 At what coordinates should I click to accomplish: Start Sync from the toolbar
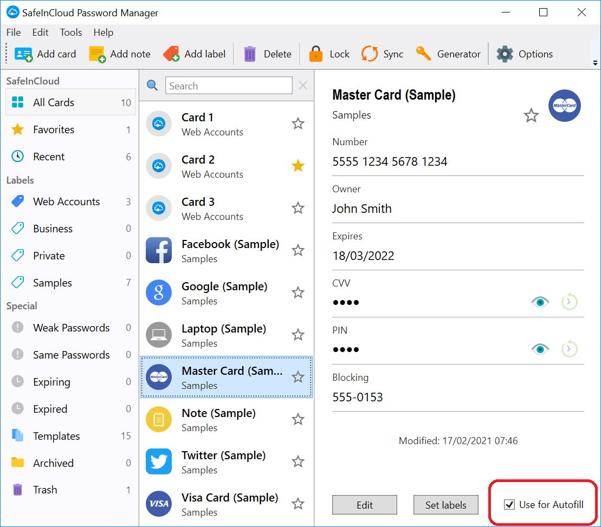(382, 54)
